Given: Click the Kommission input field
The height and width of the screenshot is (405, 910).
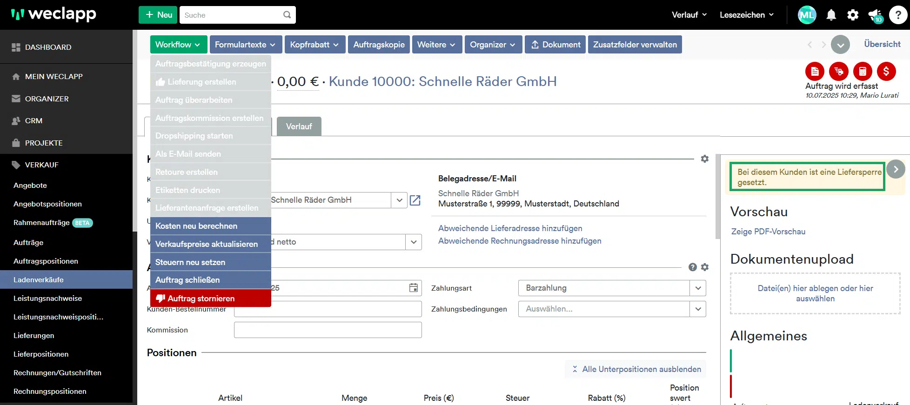Looking at the screenshot, I should [328, 330].
